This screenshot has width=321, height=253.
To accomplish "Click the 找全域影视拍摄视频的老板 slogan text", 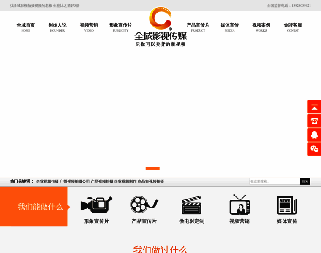I will pyautogui.click(x=45, y=6).
